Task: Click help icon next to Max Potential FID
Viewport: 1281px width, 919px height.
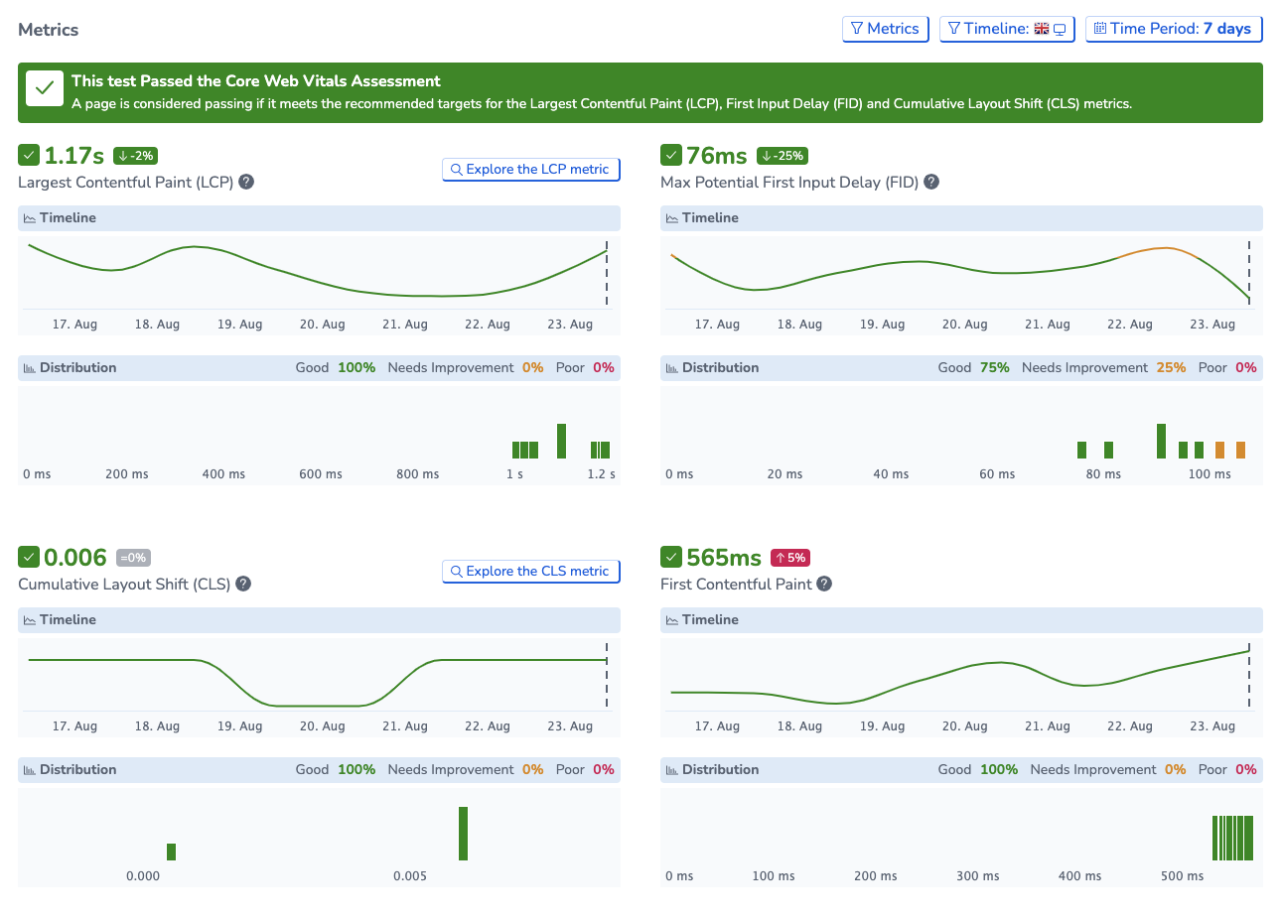Action: pyautogui.click(x=931, y=182)
